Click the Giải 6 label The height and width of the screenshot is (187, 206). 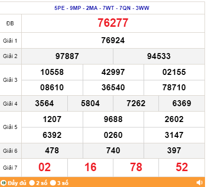pos(10,151)
